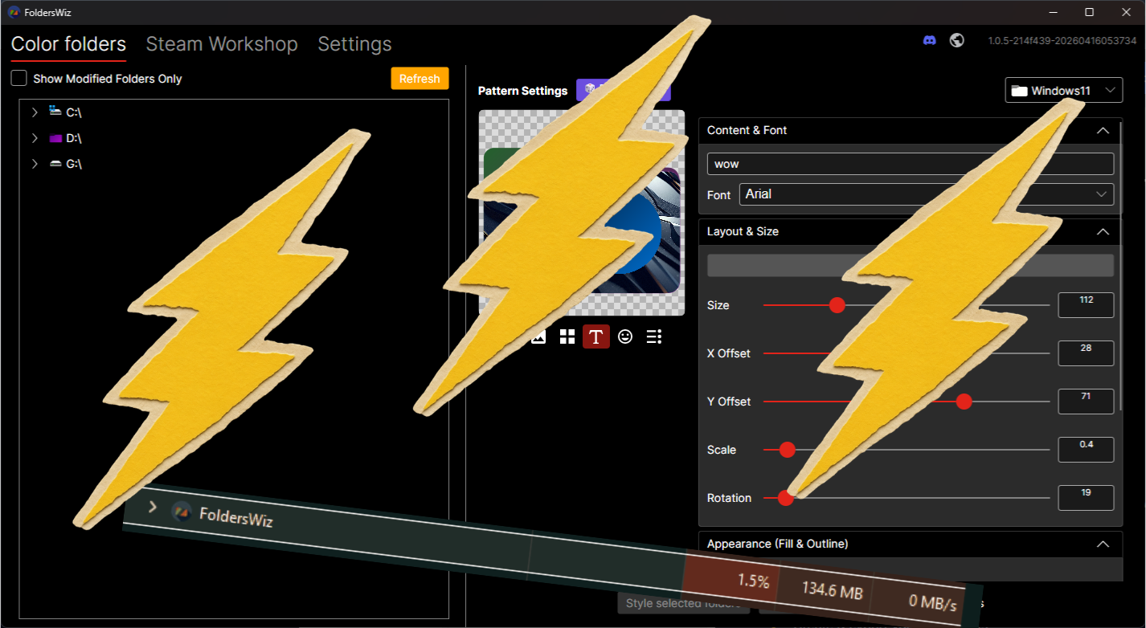
Task: Collapse the Layout & Size section
Action: coord(1103,231)
